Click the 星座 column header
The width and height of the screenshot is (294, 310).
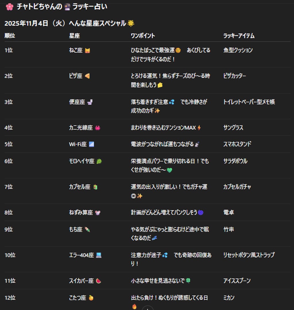74,36
